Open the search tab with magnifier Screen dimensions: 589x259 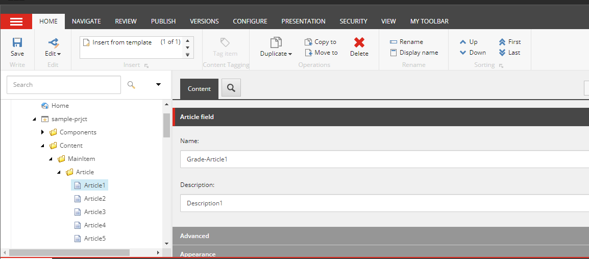[231, 88]
